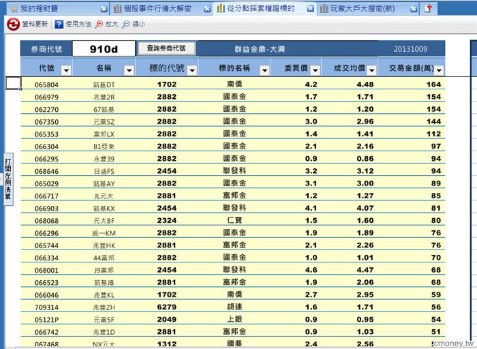Click warrant code 066903

point(46,209)
